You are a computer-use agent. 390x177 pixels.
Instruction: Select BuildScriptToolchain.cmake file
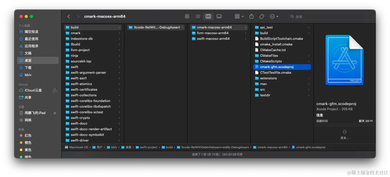(x=282, y=39)
